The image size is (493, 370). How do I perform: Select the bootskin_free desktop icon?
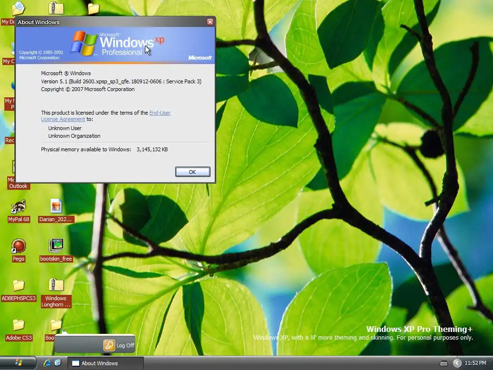coord(56,251)
